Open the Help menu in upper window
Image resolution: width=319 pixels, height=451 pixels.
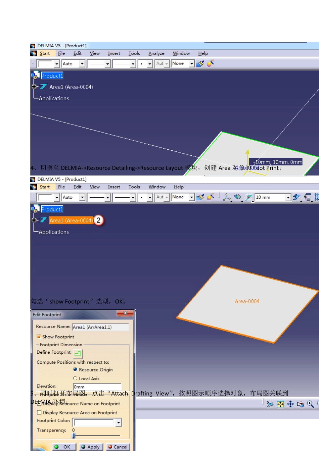coord(203,53)
